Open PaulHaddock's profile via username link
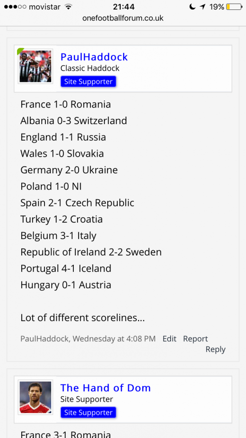 [94, 57]
